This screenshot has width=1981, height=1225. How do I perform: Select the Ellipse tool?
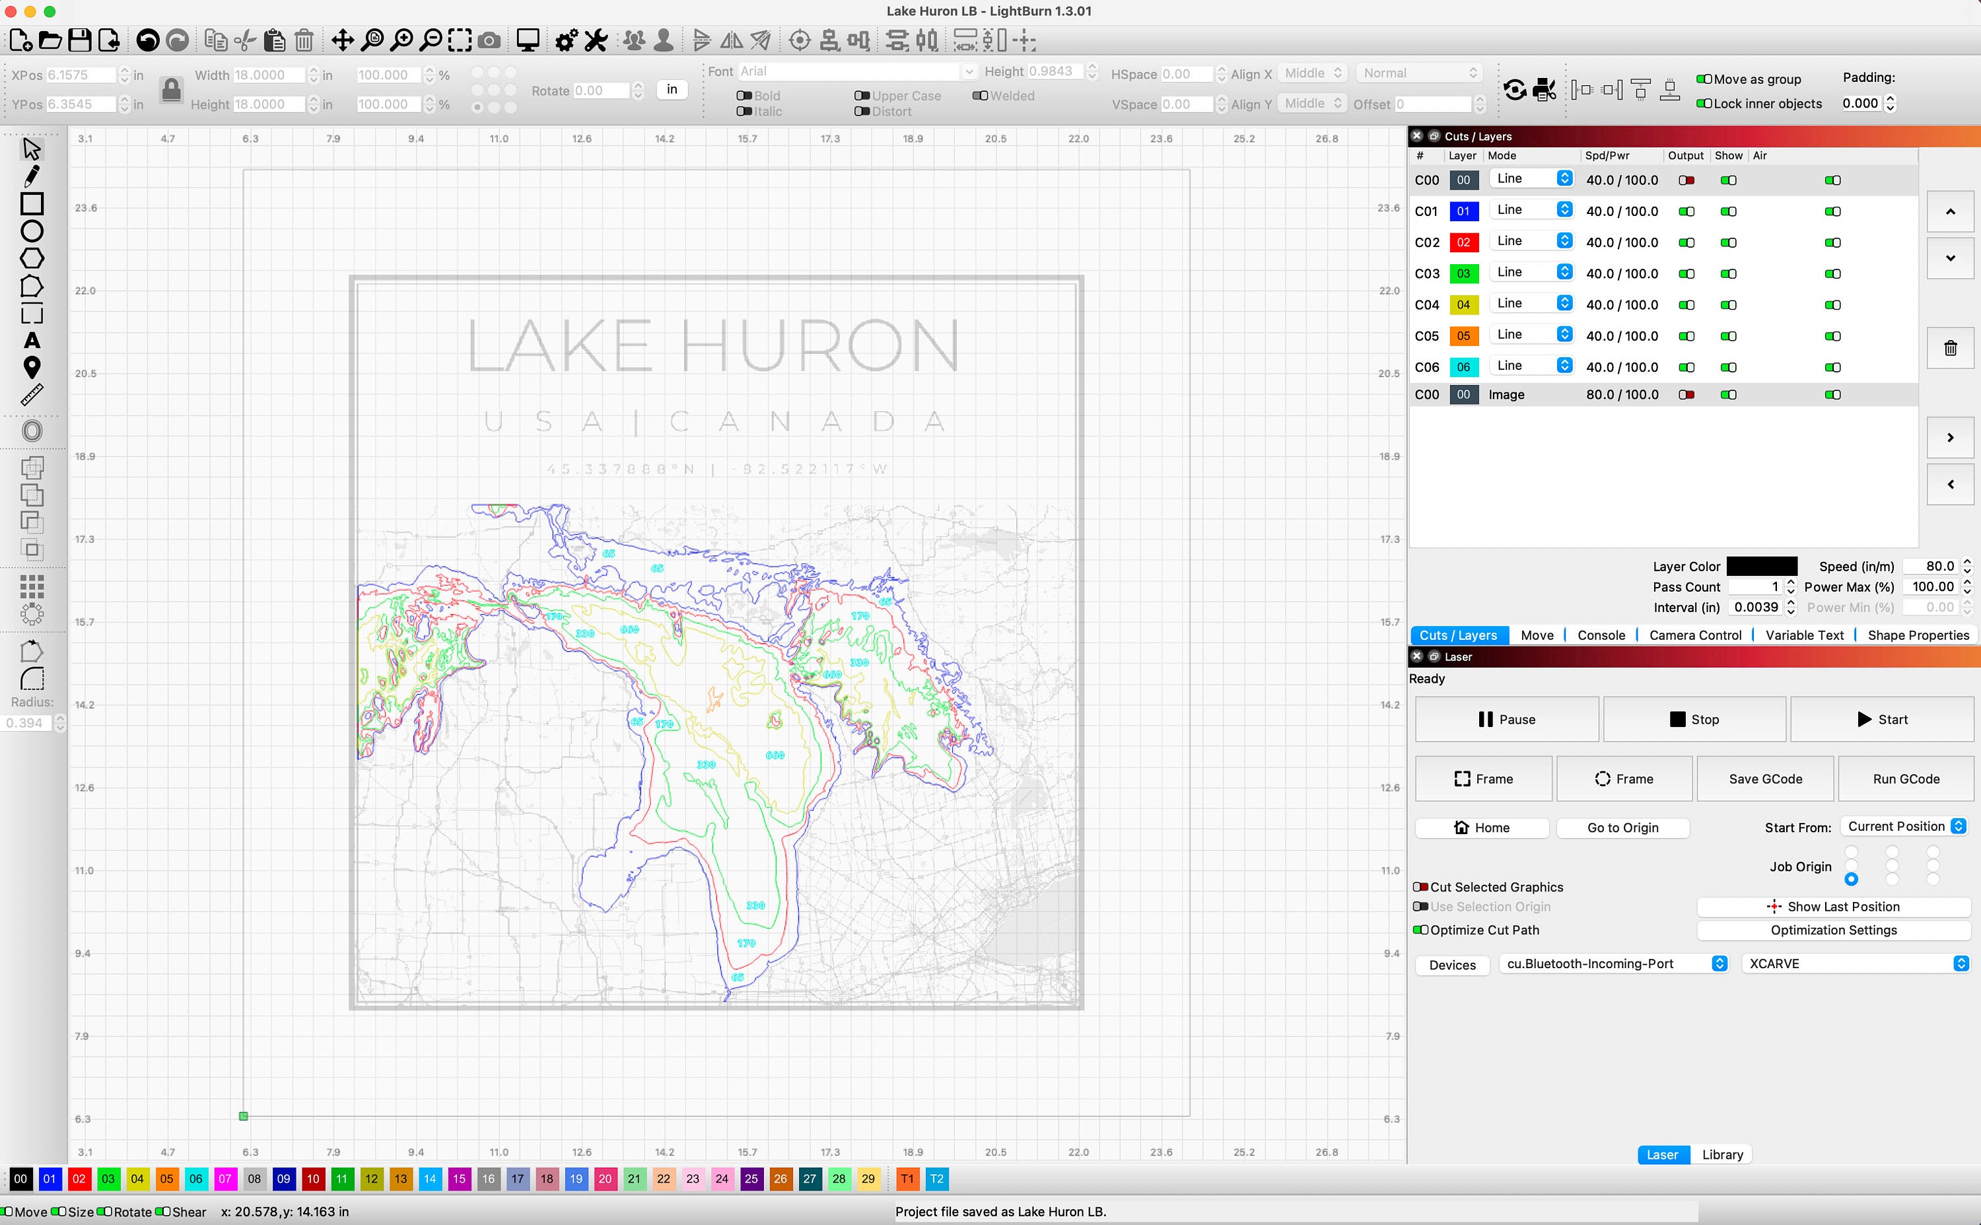tap(32, 231)
